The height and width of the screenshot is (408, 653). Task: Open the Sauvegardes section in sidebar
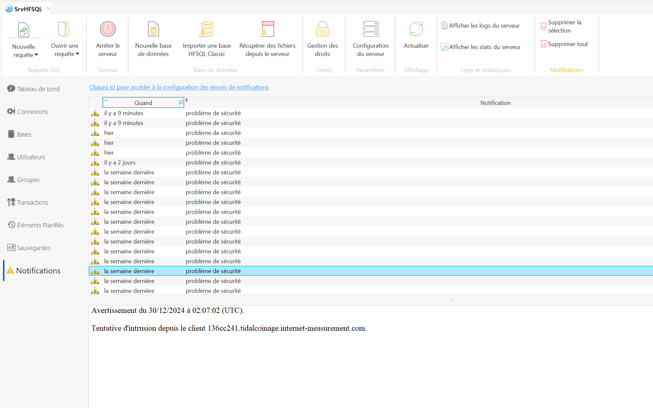tap(34, 248)
